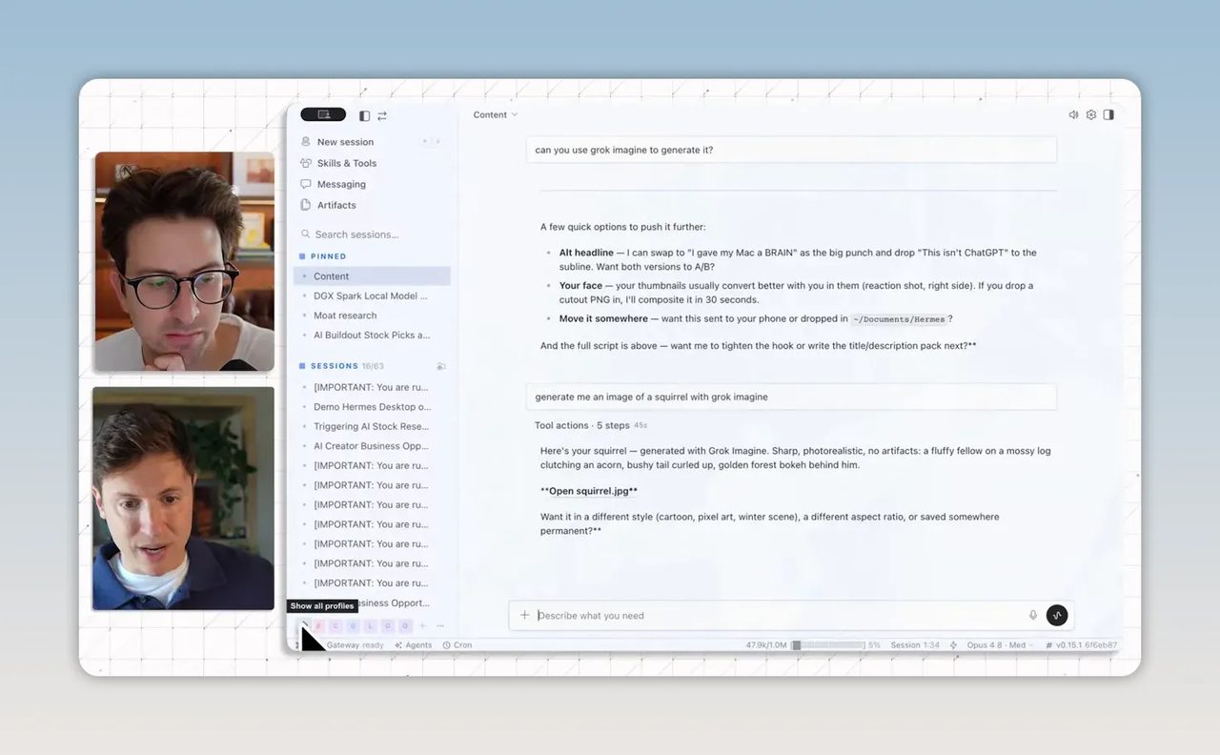Image resolution: width=1220 pixels, height=755 pixels.
Task: Click the black profile pill button
Action: pyautogui.click(x=323, y=114)
